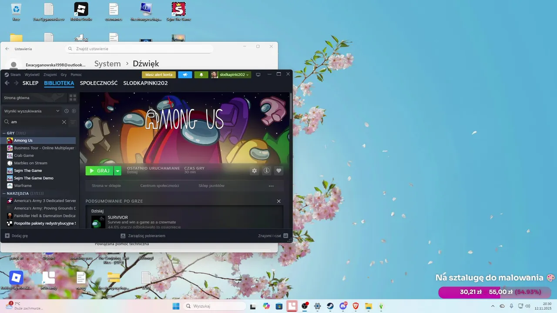Go back with Steam's back arrow

(x=7, y=83)
